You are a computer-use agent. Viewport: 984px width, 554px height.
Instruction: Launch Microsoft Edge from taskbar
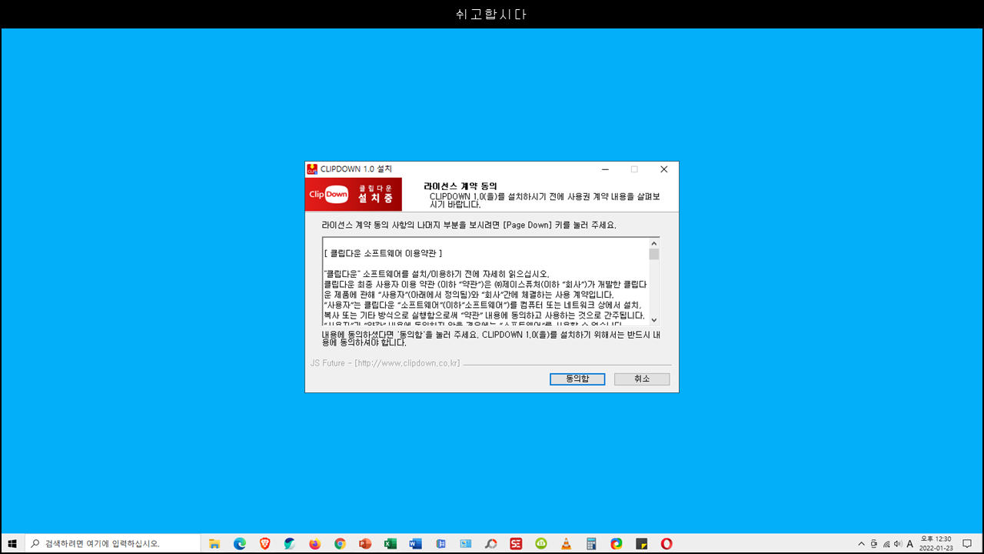coord(240,543)
